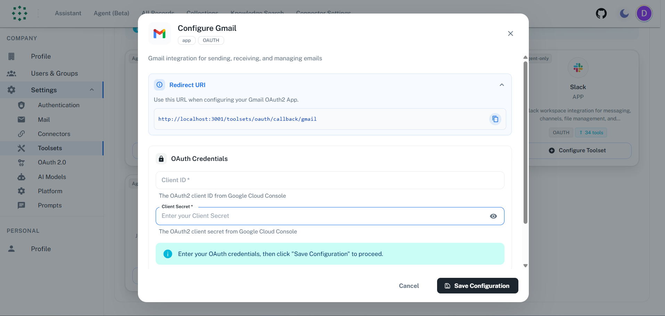665x316 pixels.
Task: Click the Mail envelope icon in sidebar
Action: 21,119
